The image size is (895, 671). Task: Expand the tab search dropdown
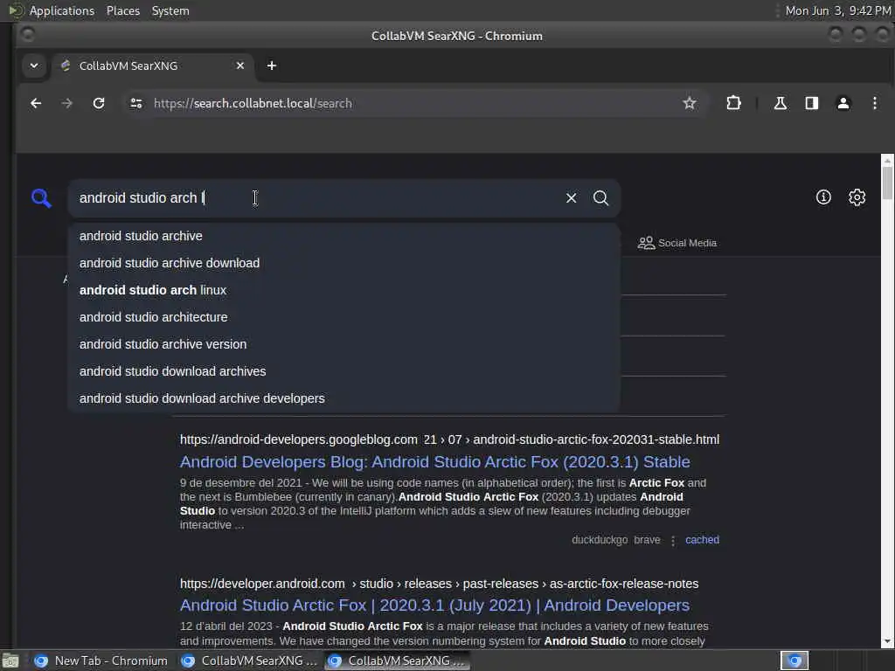34,66
